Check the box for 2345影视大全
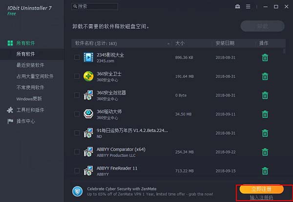The image size is (293, 202). pyautogui.click(x=77, y=58)
